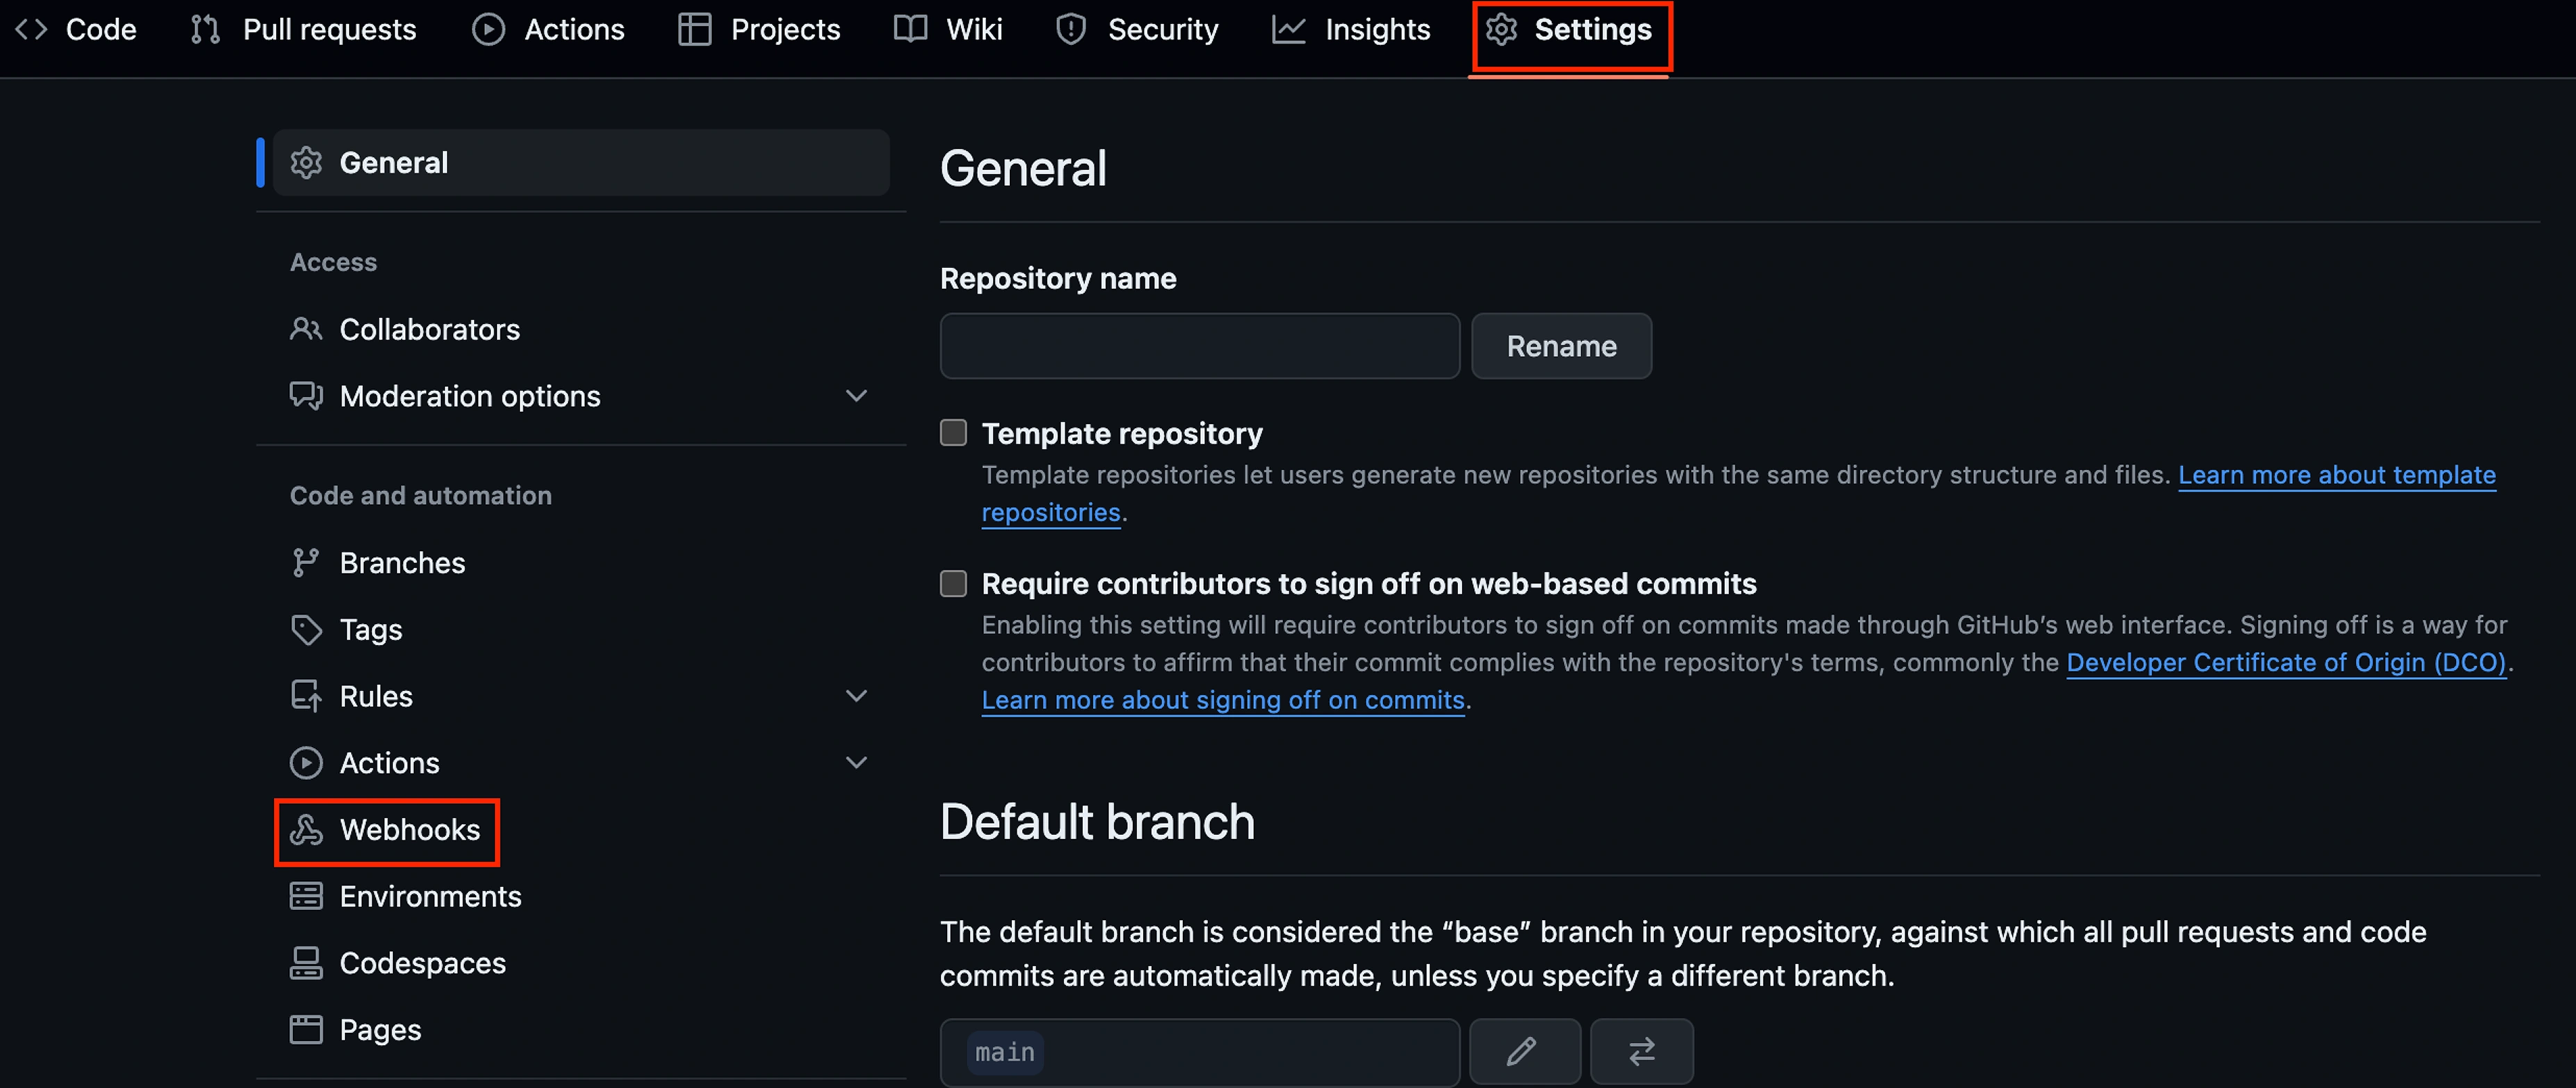
Task: Click the Webhooks sidebar icon
Action: click(306, 830)
